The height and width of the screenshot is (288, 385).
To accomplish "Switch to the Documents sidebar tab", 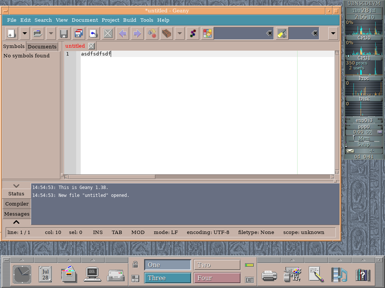I will tap(42, 46).
